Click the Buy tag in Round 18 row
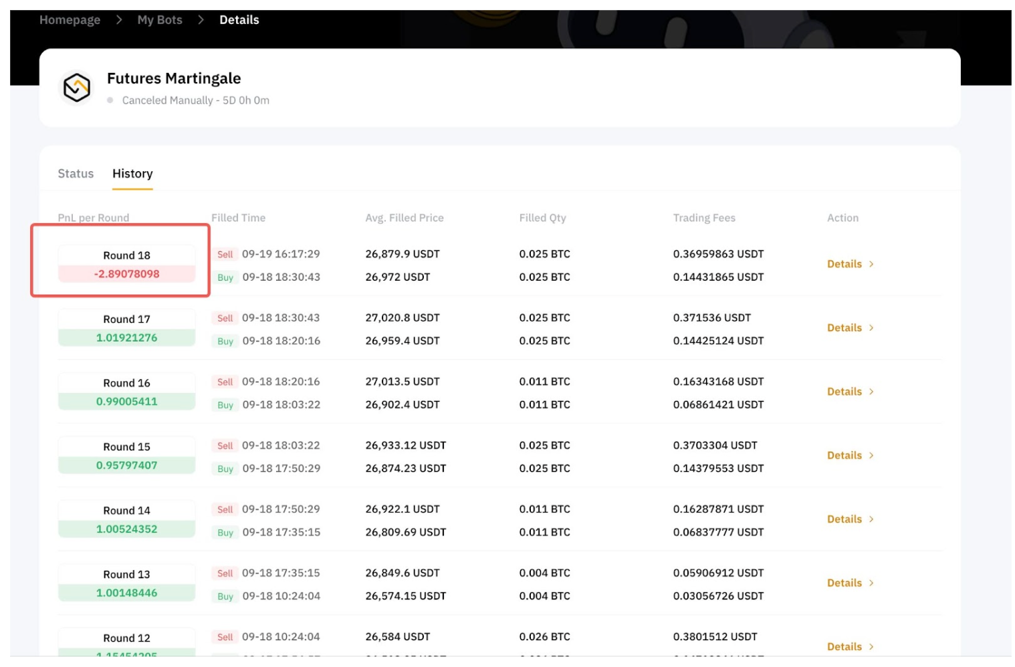The height and width of the screenshot is (667, 1015). click(x=225, y=277)
